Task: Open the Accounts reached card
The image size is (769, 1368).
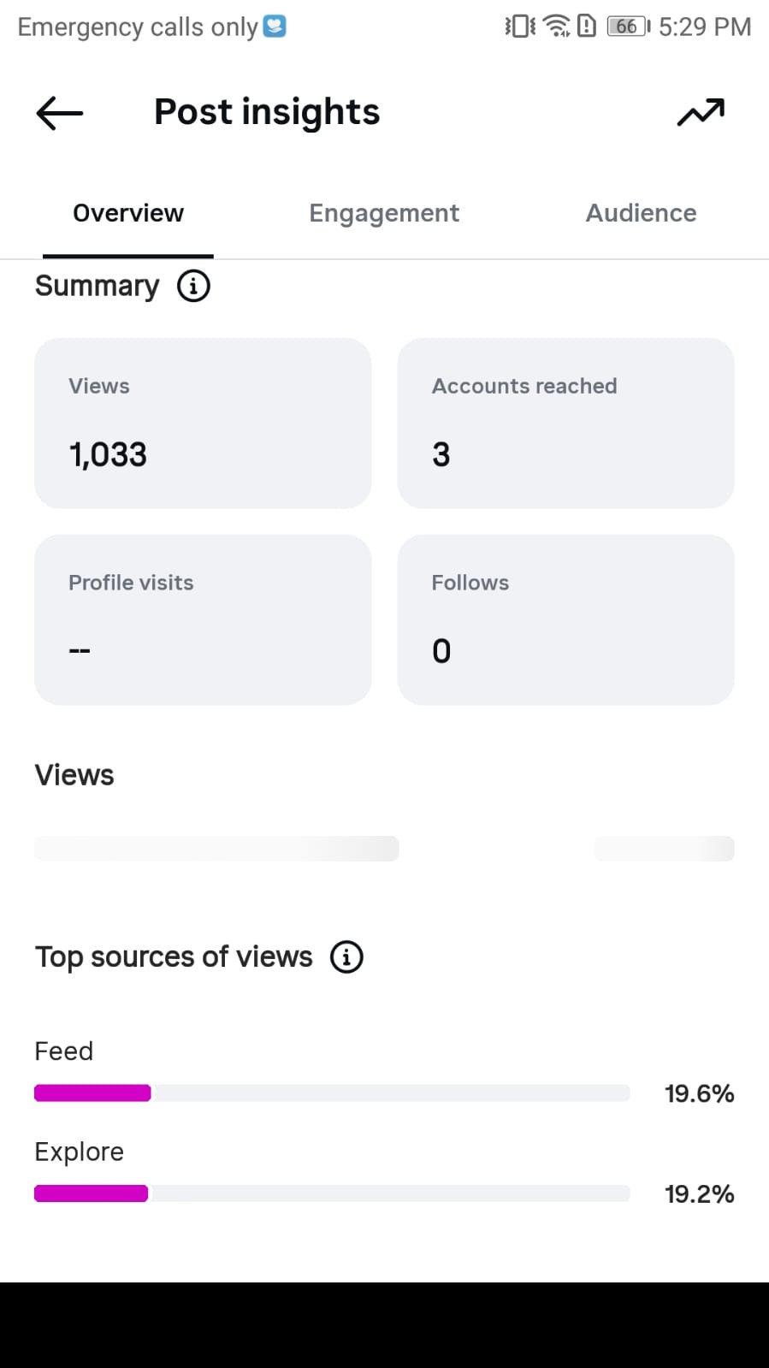Action: (x=565, y=423)
